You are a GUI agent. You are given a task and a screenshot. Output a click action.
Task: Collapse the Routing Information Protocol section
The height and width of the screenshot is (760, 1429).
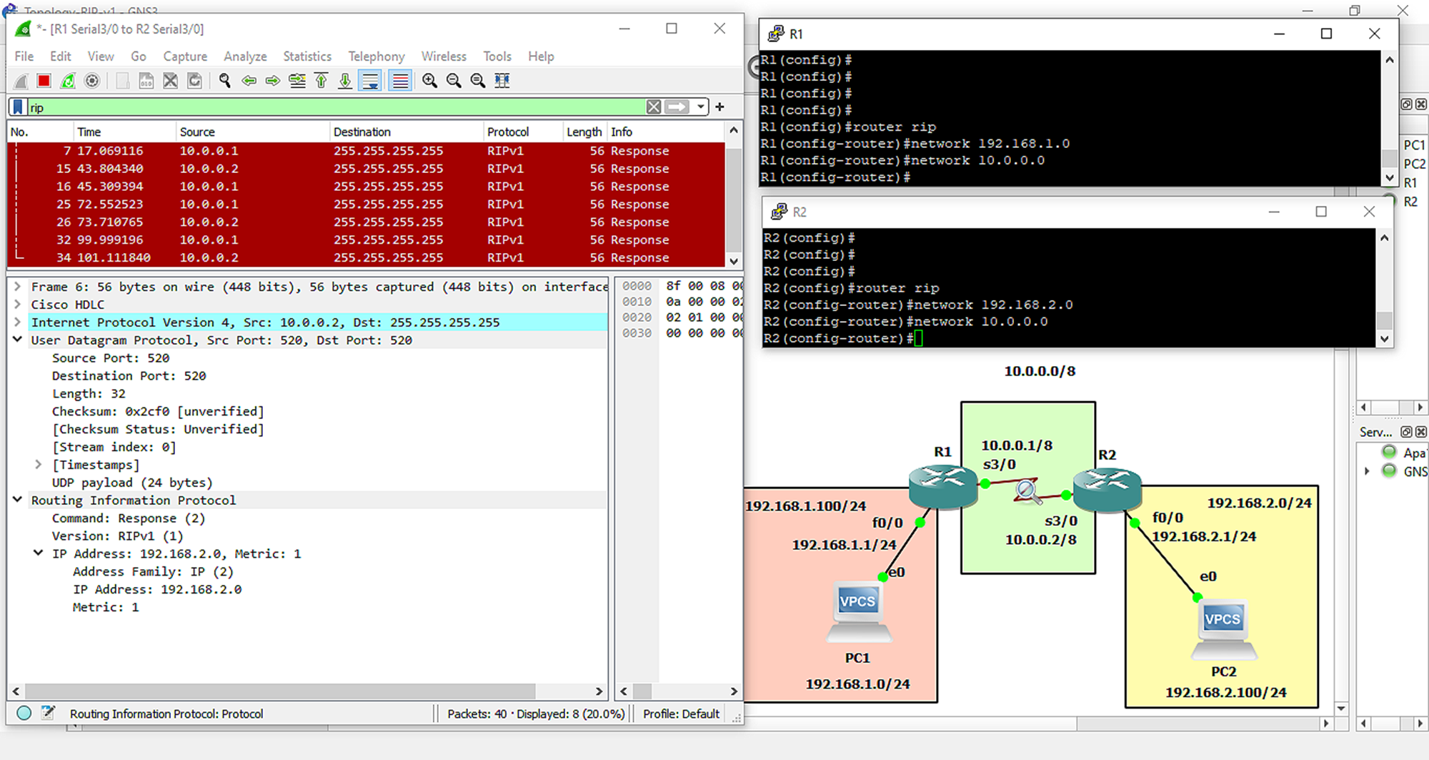(x=17, y=500)
